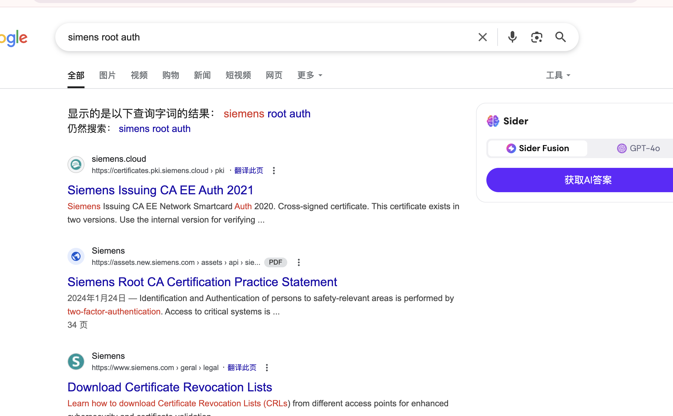Switch to the 购物 shopping tab

171,75
